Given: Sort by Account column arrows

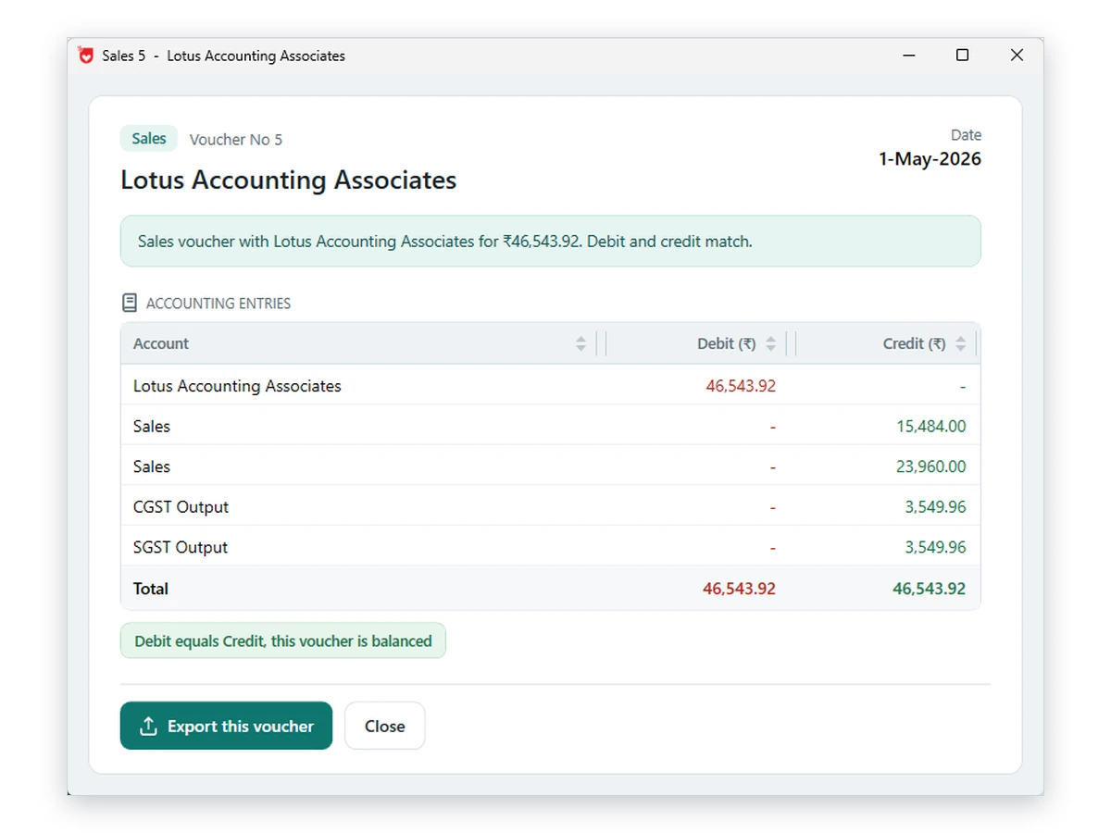Looking at the screenshot, I should click(x=580, y=343).
